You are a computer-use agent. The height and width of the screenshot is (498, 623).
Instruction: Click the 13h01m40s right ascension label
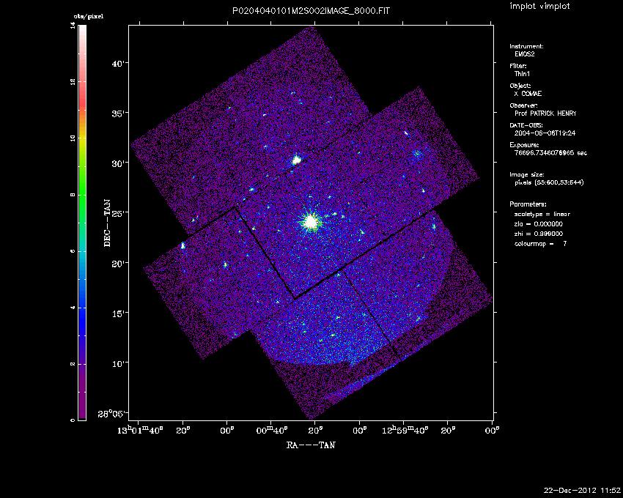pyautogui.click(x=140, y=430)
